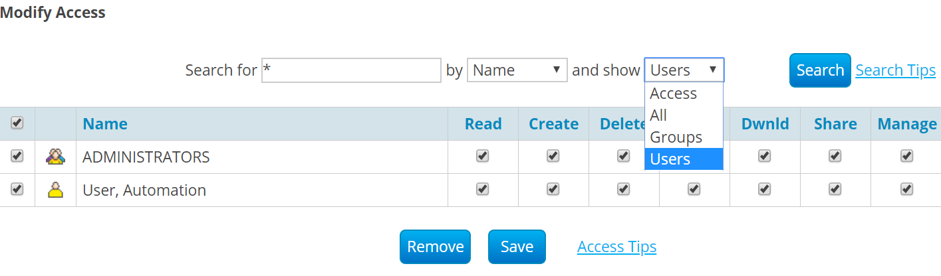Toggle Manage permission for User, Automation

pos(906,189)
